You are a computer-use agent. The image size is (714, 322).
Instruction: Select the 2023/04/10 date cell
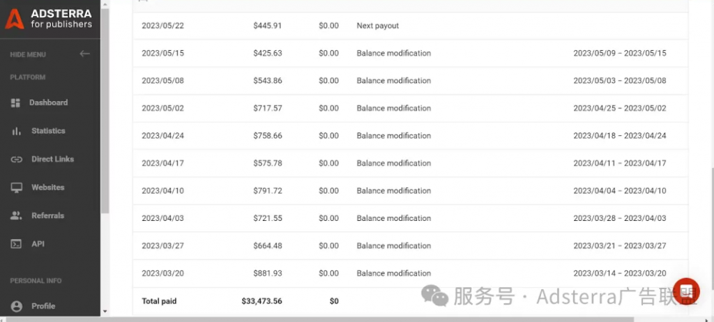pos(163,191)
